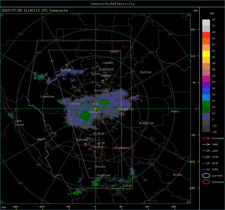Click the white plus marker east of ThreeHills
The height and width of the screenshot is (210, 225).
click(x=141, y=100)
